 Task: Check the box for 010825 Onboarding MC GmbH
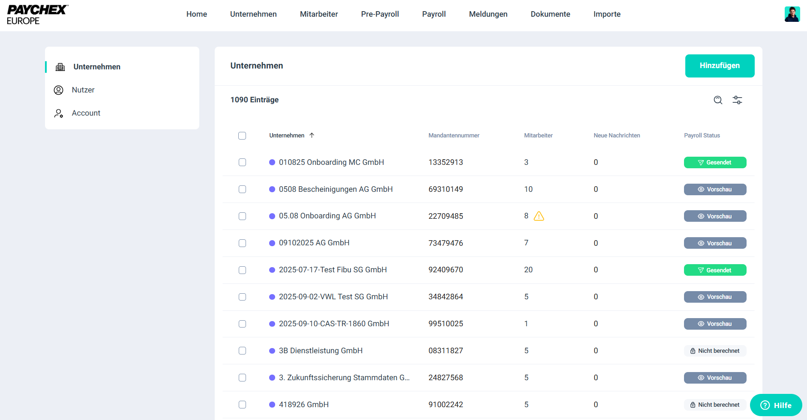(x=242, y=162)
